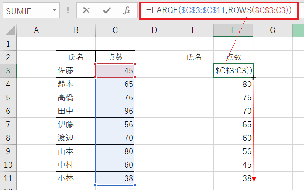Click the editing cell F3 showing $C$3:C3))
This screenshot has height=190, width=304.
233,70
